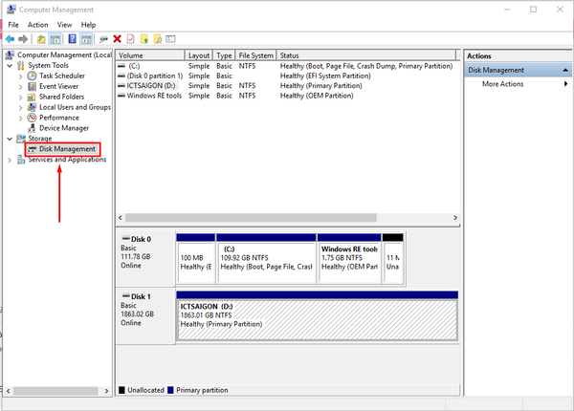
Task: Click the Performance icon in the tree
Action: (33, 118)
